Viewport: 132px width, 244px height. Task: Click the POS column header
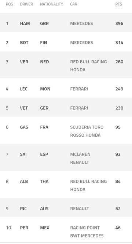point(10,4)
